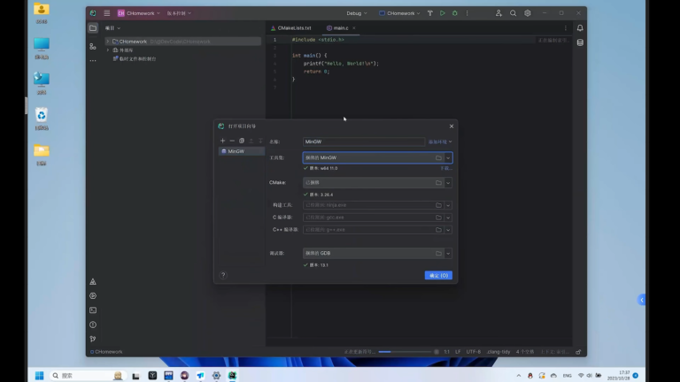
Task: Build project with the hammer icon
Action: [430, 13]
